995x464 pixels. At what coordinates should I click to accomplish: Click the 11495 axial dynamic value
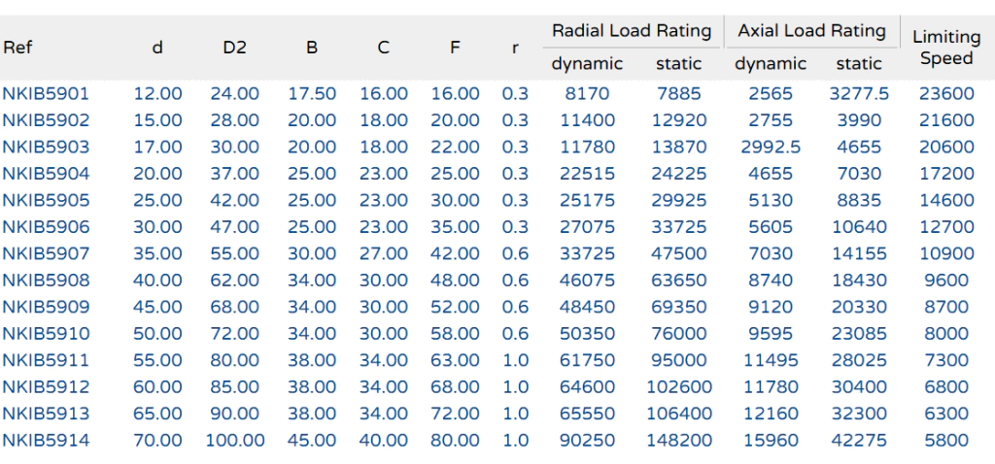pos(771,360)
